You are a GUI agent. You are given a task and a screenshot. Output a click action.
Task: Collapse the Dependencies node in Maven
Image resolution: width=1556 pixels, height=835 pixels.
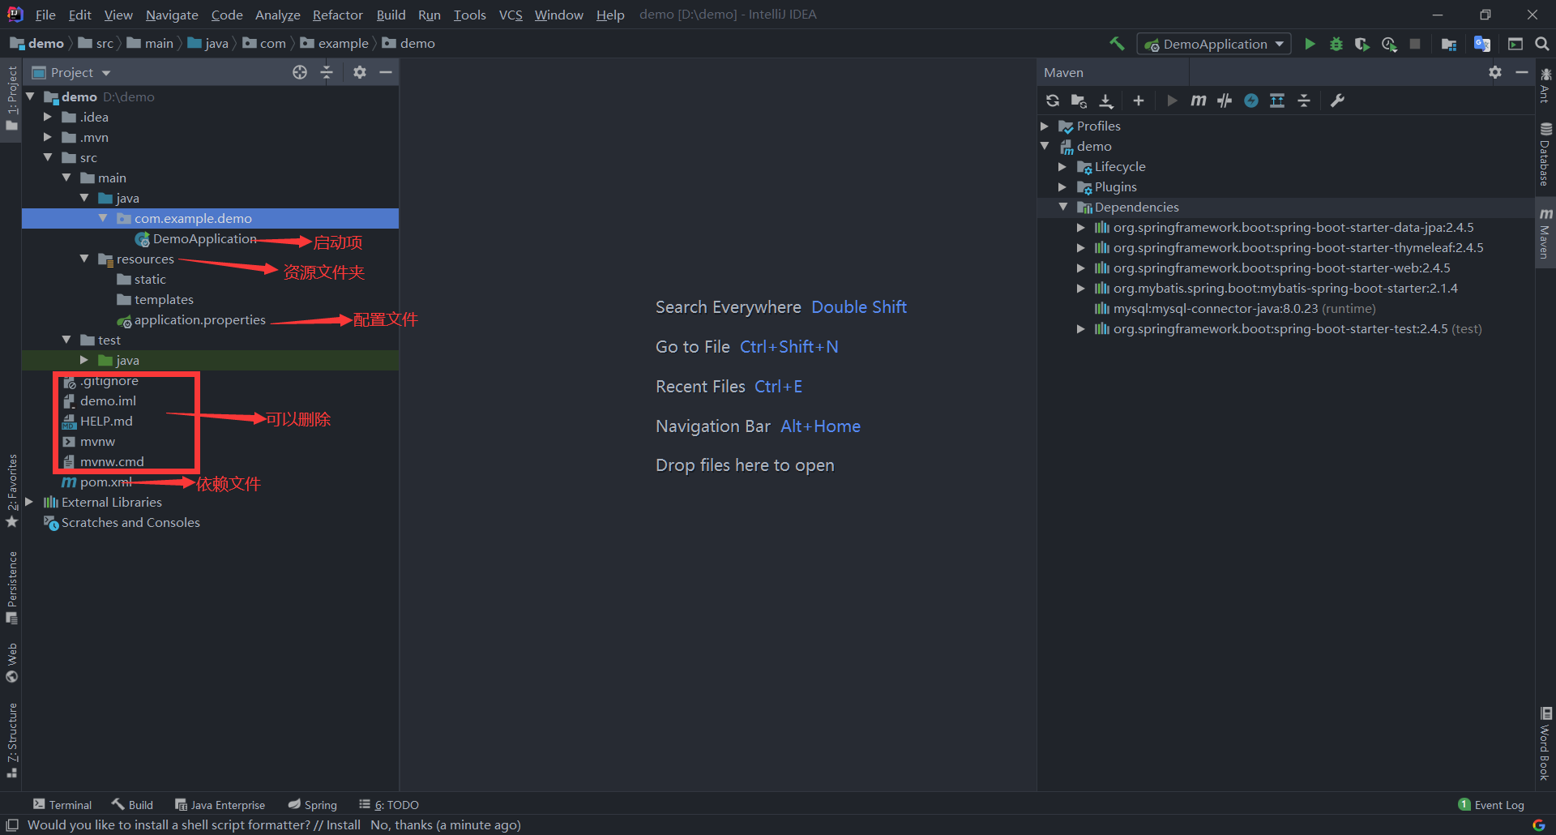click(x=1062, y=207)
